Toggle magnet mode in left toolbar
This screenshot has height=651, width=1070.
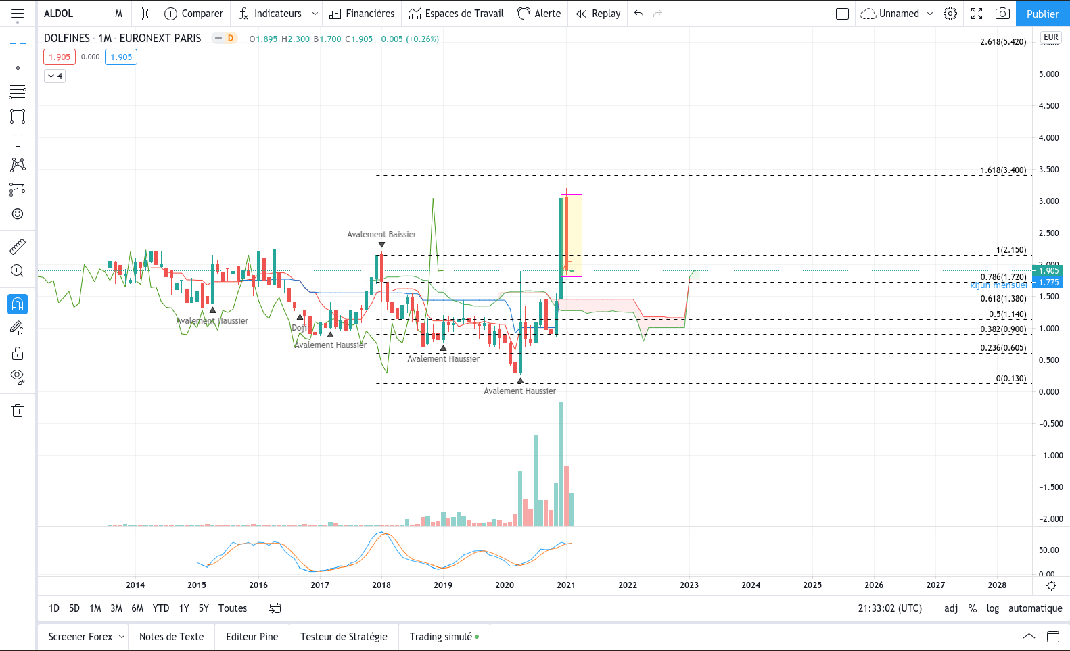[18, 304]
